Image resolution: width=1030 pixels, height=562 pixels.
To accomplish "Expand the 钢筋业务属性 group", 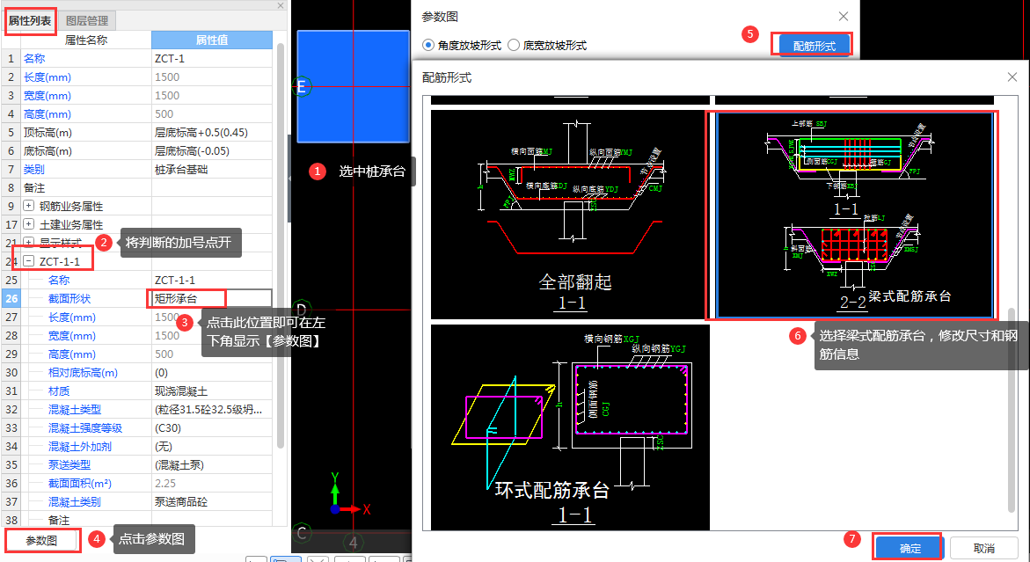I will coord(28,206).
